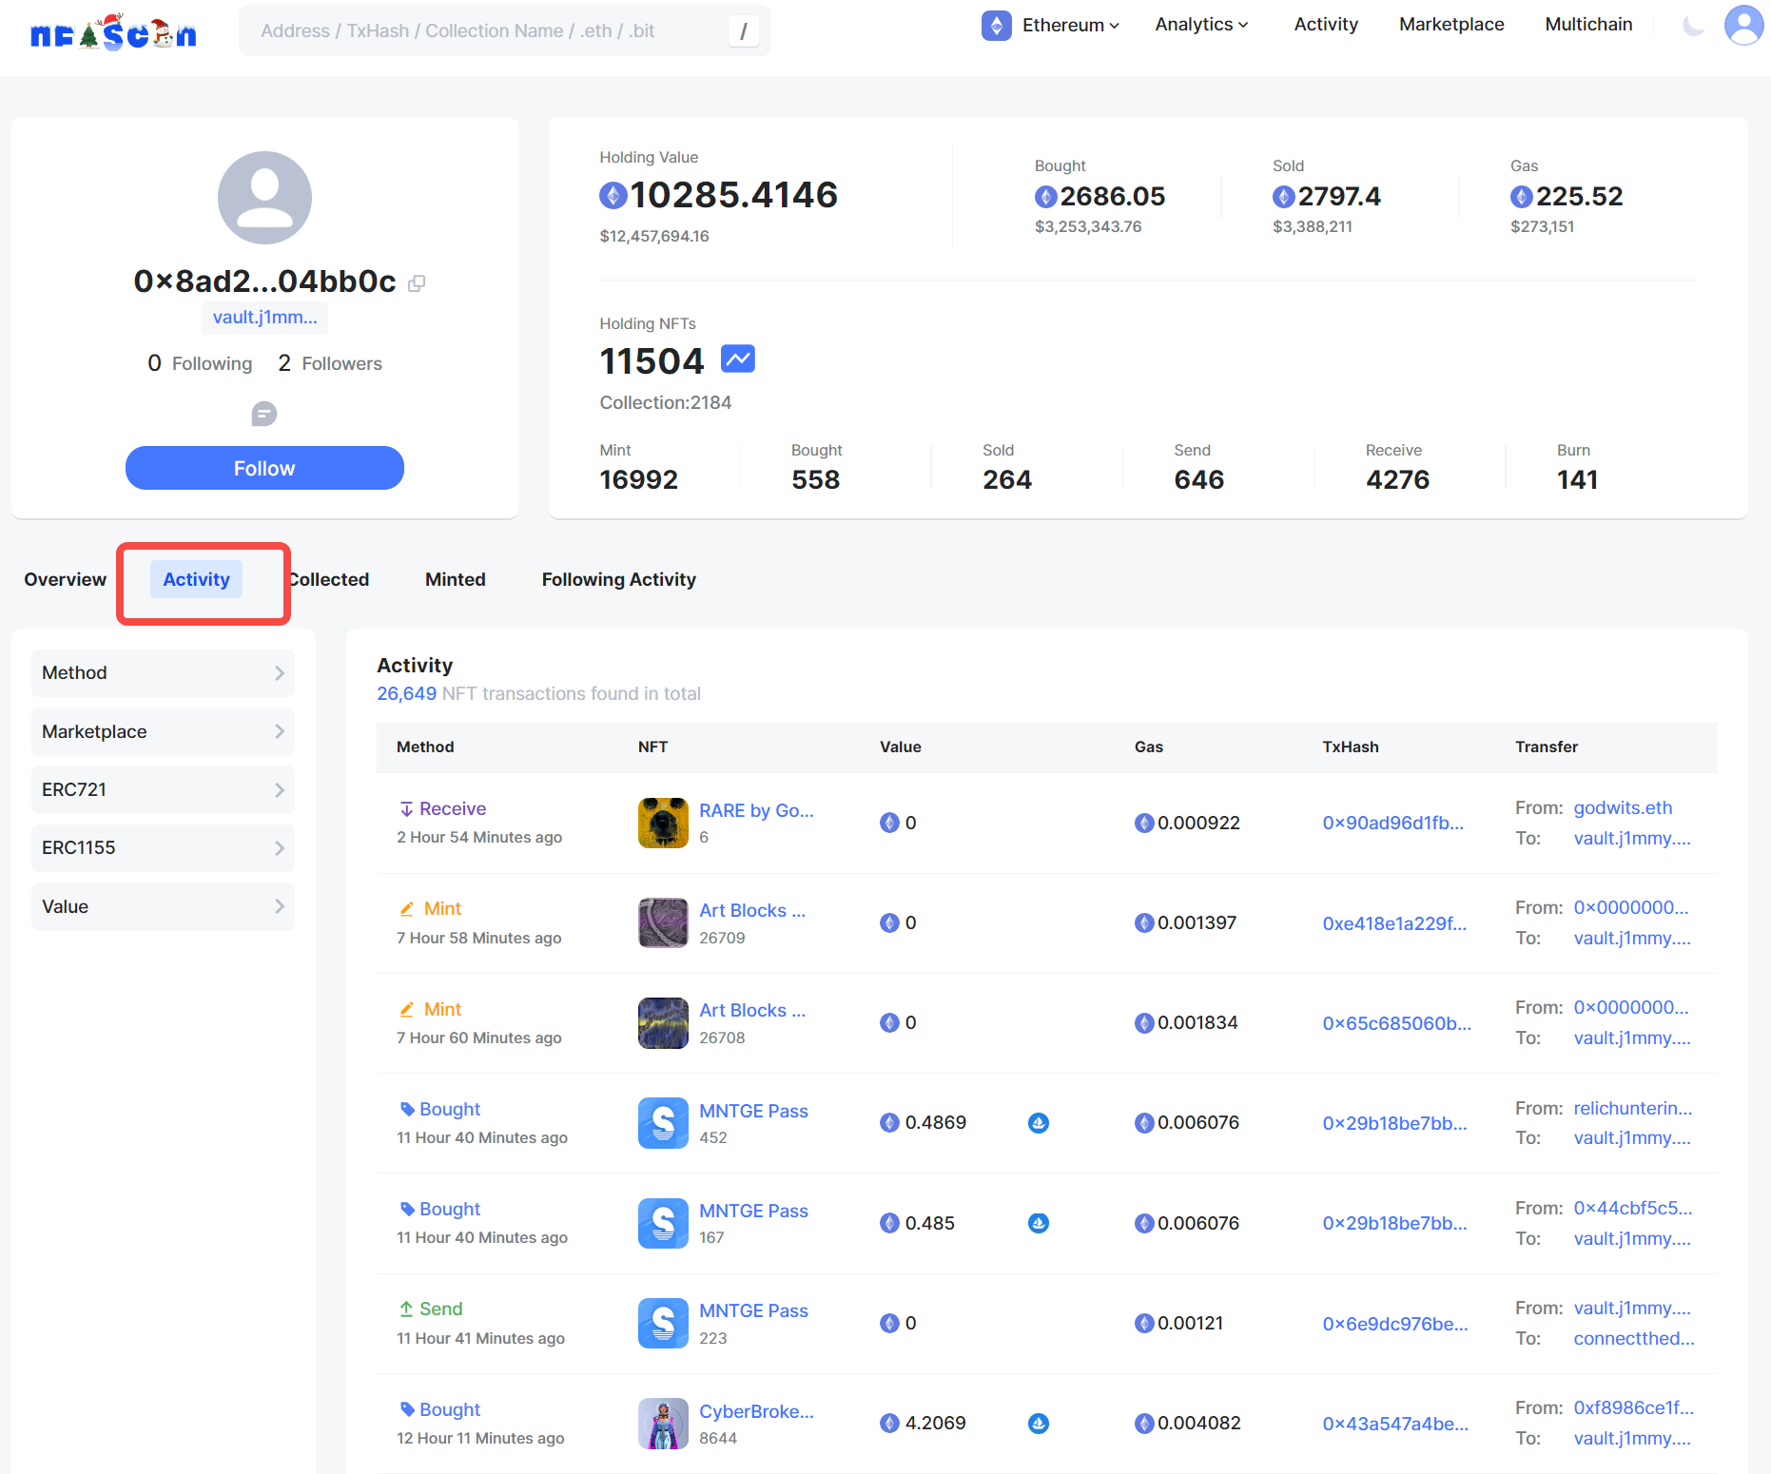Open the Ethereum chain dropdown

click(x=1051, y=26)
